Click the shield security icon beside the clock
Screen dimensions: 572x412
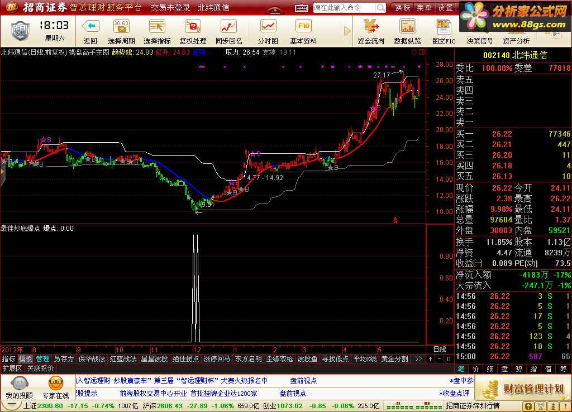(x=21, y=31)
